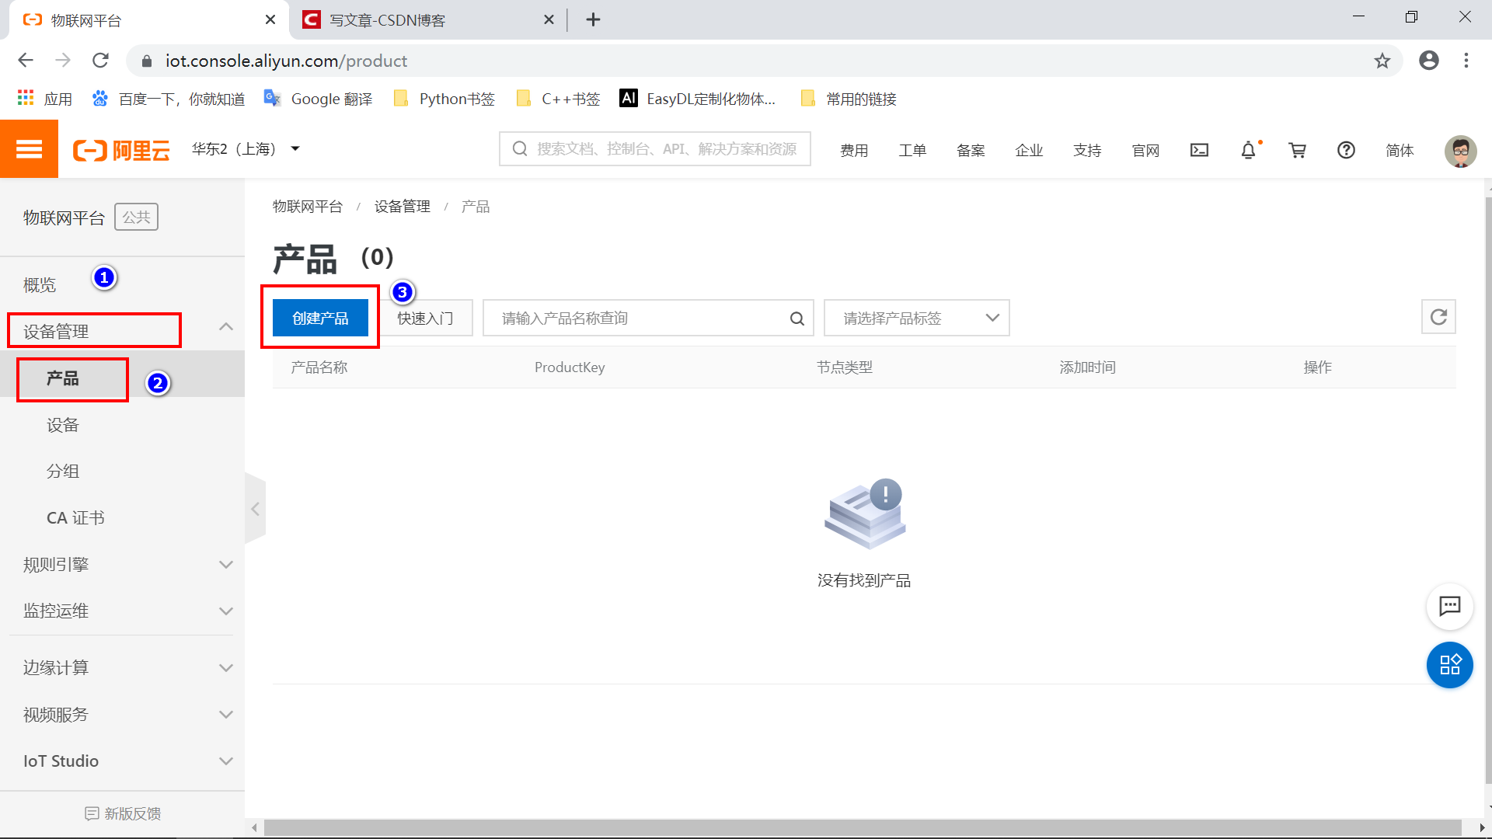Screen dimensions: 1492x839
Task: Click 新版反馈 at sidebar bottom
Action: (x=123, y=813)
